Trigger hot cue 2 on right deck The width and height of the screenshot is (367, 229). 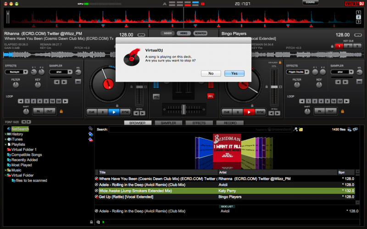coord(348,46)
